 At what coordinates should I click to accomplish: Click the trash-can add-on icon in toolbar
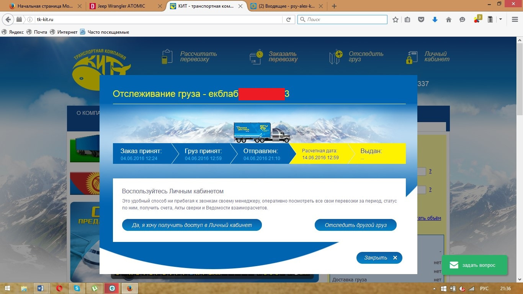(x=490, y=20)
